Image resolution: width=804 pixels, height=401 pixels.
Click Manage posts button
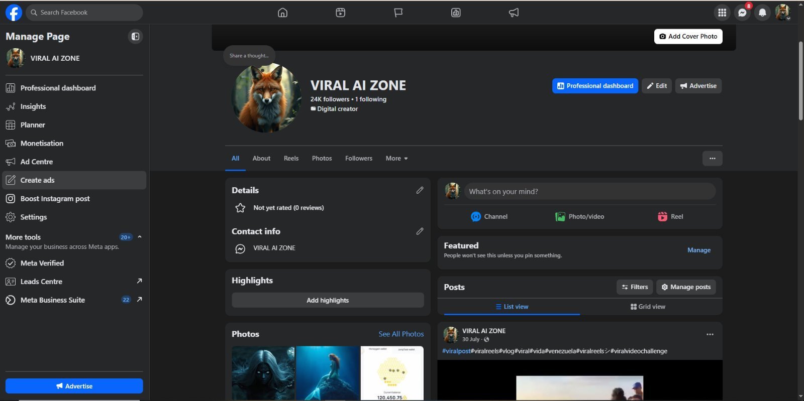686,287
